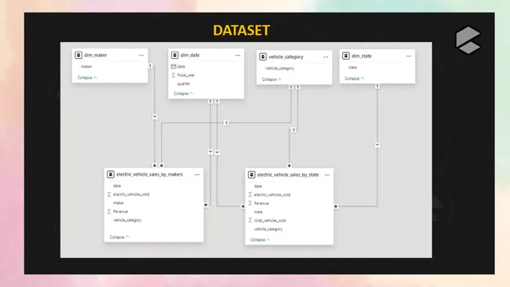The width and height of the screenshot is (510, 287).
Task: Select maker field in dim_maker
Action: pyautogui.click(x=86, y=67)
